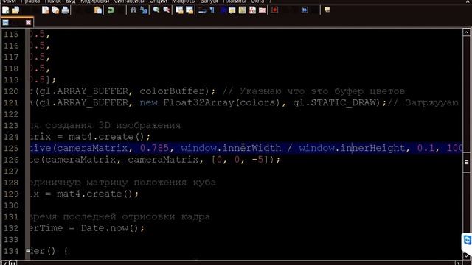472x265 pixels.
Task: Click the 'new' keyword on line 121
Action: pos(148,103)
